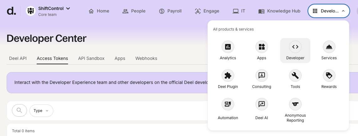
Task: Click the Services bell icon
Action: pyautogui.click(x=329, y=47)
